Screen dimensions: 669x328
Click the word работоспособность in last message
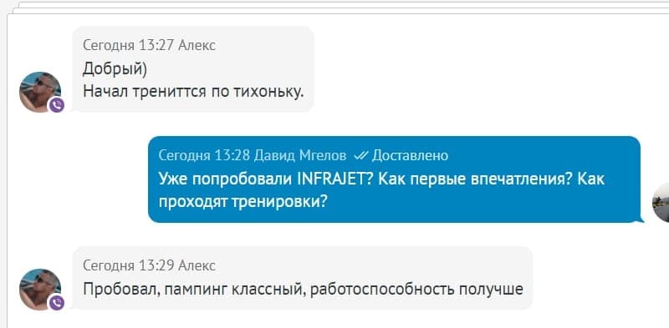[x=382, y=290]
